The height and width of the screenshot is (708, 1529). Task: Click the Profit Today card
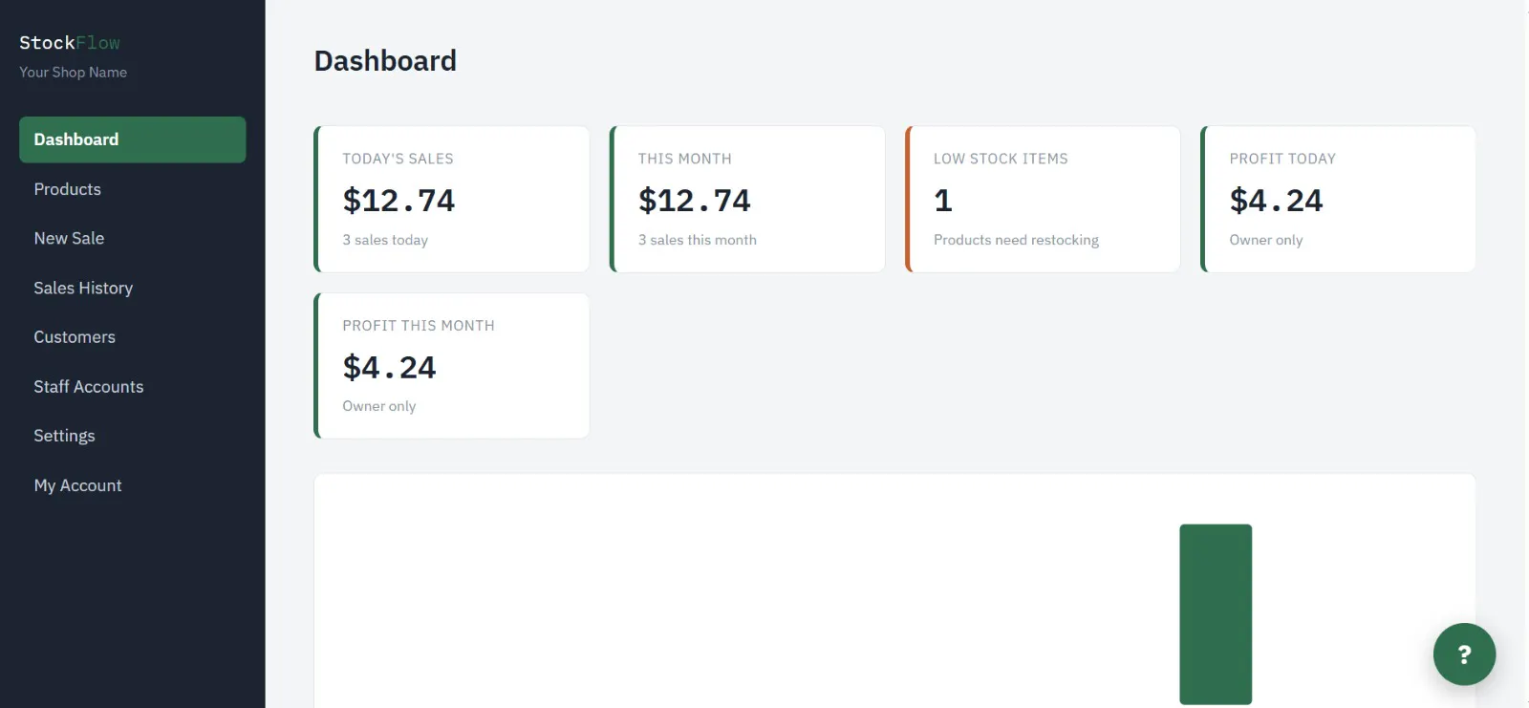click(x=1338, y=199)
